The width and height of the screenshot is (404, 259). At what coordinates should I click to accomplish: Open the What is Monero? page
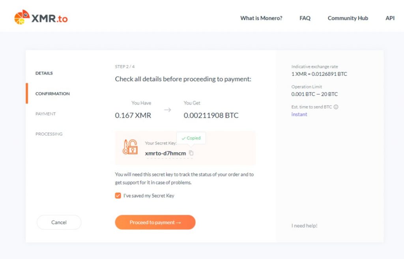pos(261,18)
